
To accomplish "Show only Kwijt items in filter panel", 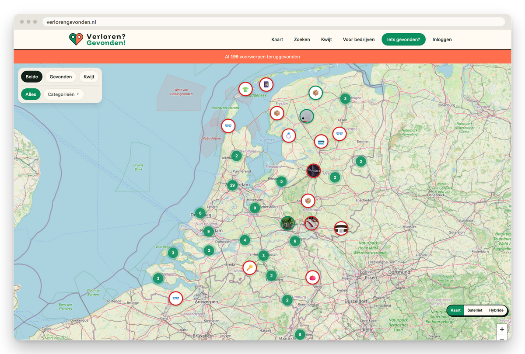I will pos(89,76).
